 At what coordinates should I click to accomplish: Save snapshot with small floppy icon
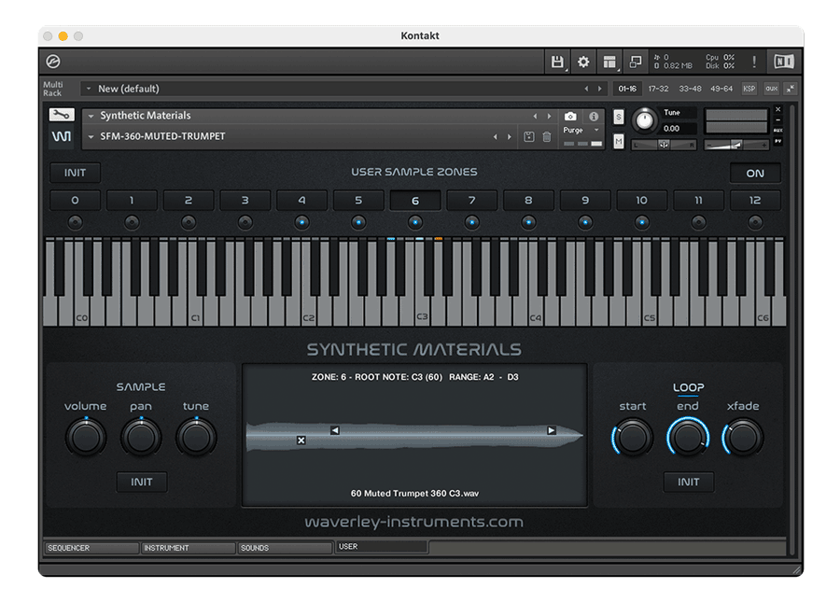(x=529, y=136)
